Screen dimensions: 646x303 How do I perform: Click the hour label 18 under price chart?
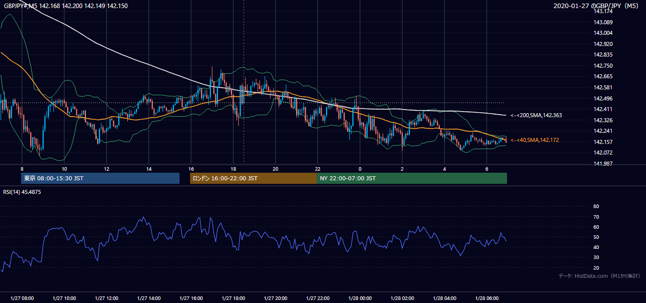click(233, 169)
